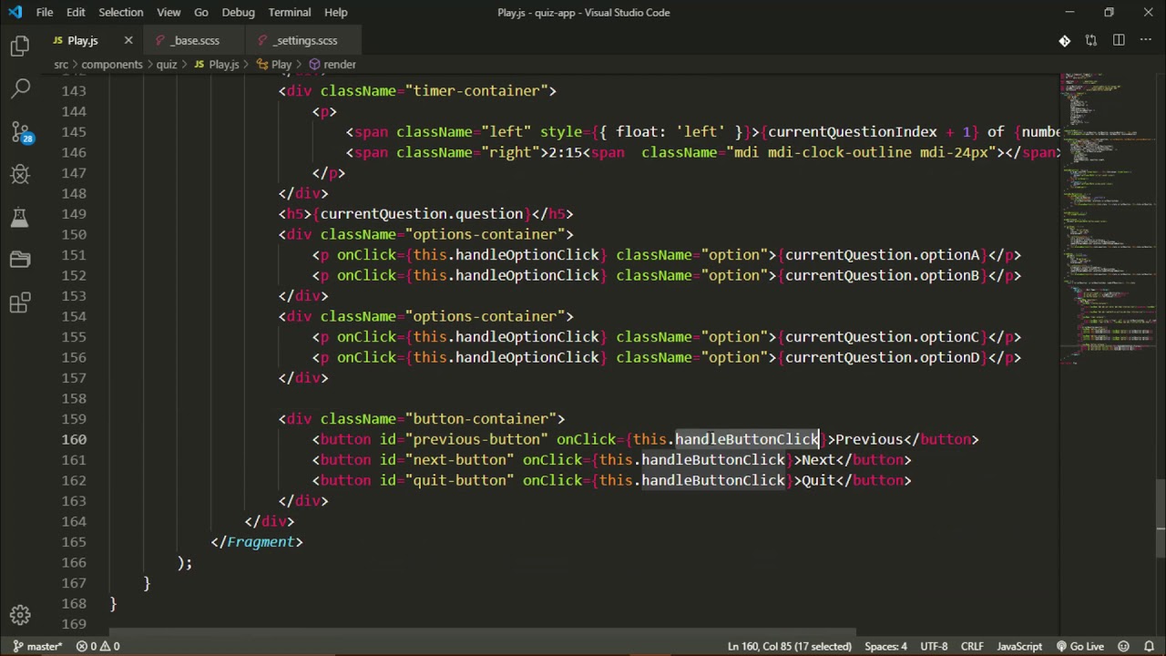1166x656 pixels.
Task: Open the folder-shaped Project Manager icon
Action: [20, 261]
